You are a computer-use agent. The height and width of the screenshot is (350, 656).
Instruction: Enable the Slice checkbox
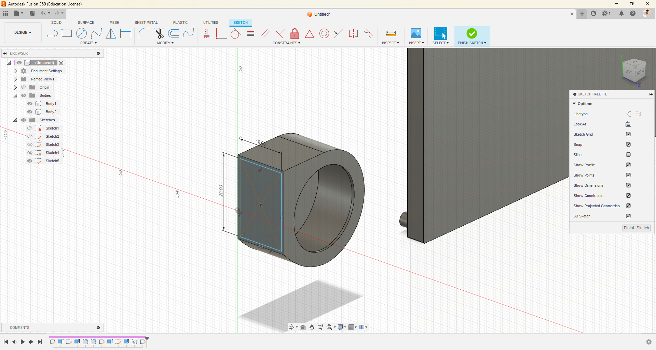pos(628,155)
